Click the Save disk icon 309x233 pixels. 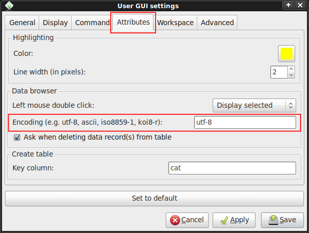pos(272,220)
